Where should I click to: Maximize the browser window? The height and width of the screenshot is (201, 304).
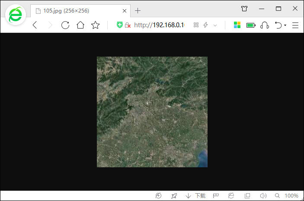click(278, 9)
